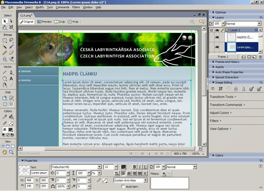Select the Eyedropper tool
Image resolution: width=264 pixels, height=191 pixels.
point(5,117)
